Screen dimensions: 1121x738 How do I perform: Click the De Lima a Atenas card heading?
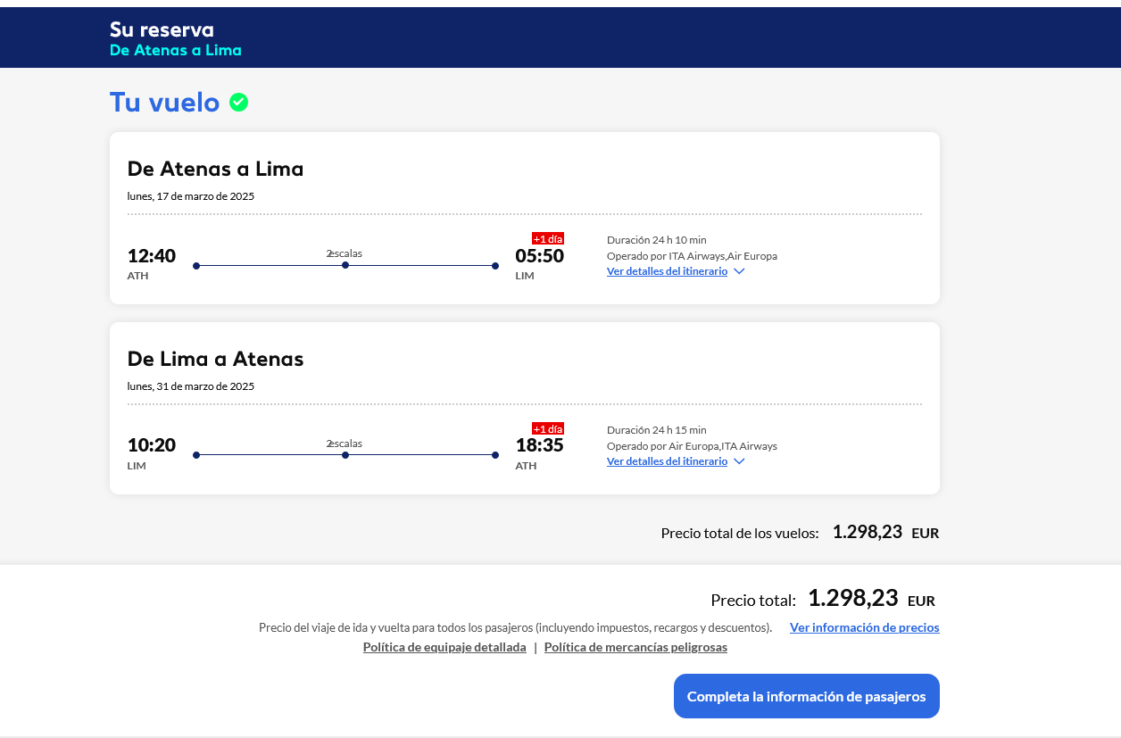tap(216, 359)
